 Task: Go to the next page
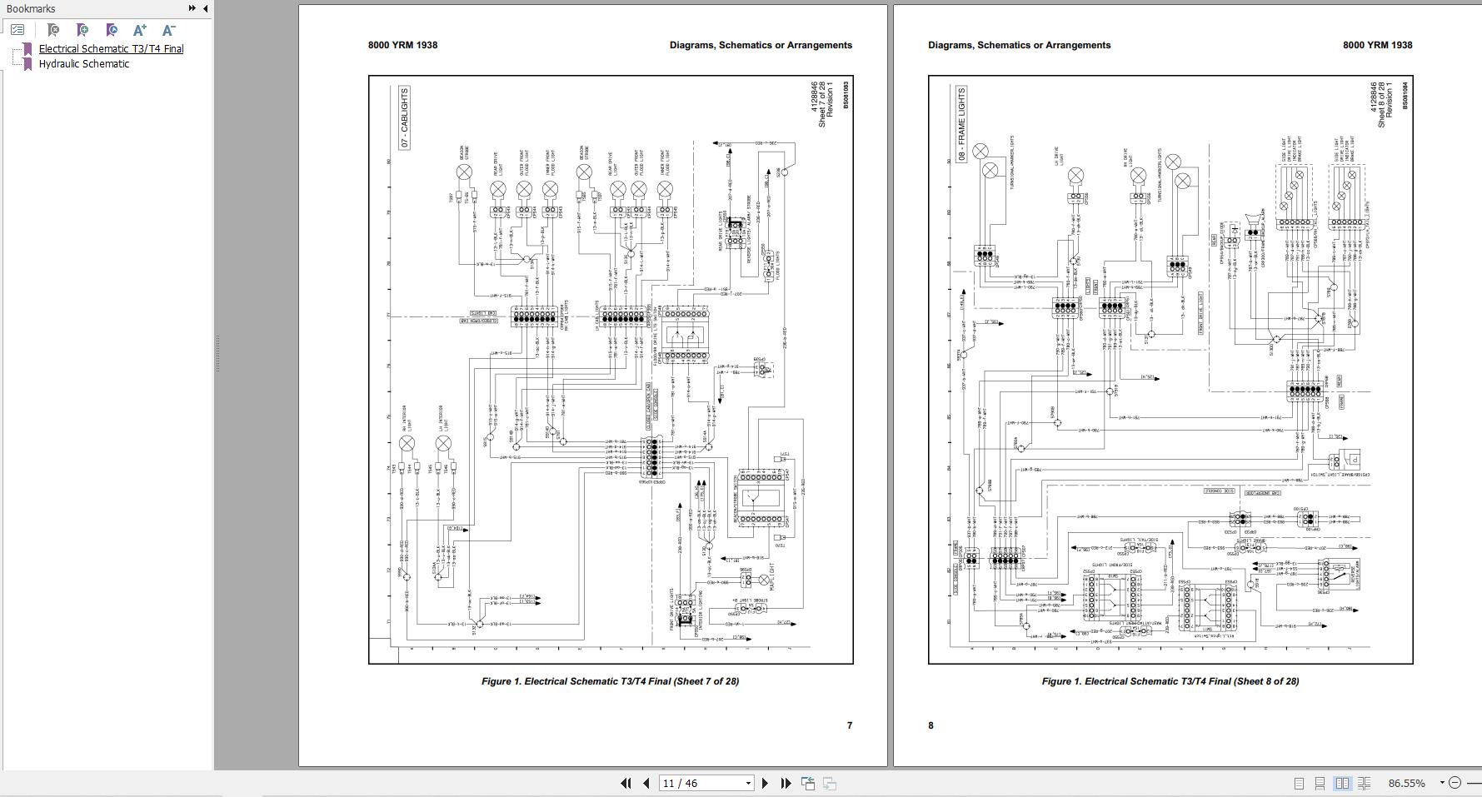click(765, 783)
